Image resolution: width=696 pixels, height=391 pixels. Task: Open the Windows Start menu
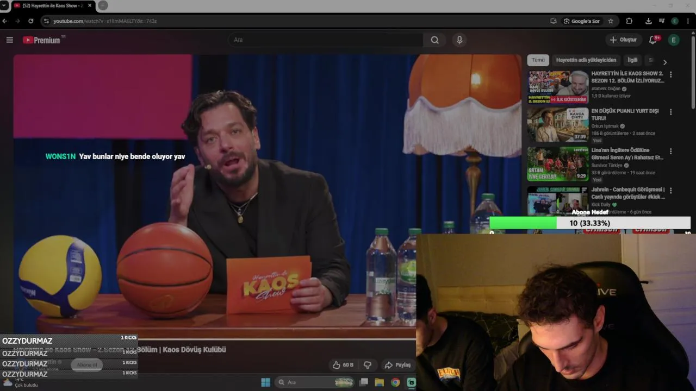[x=265, y=382]
